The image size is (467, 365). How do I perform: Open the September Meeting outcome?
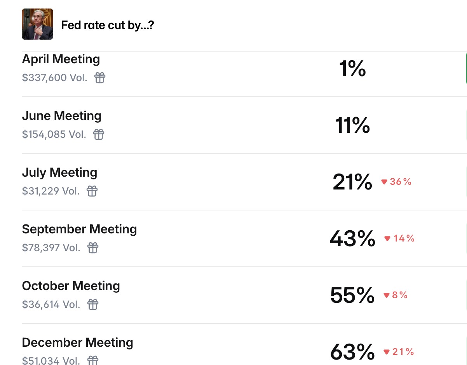point(79,229)
